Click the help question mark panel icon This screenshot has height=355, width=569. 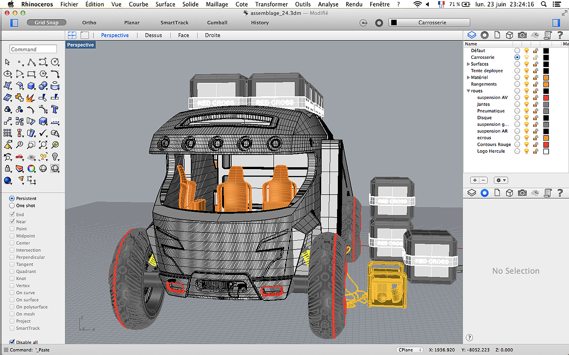(x=560, y=35)
